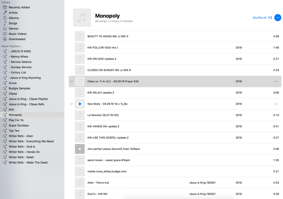Click the Music Videos icon
This screenshot has width=283, height=199.
(x=5, y=34)
